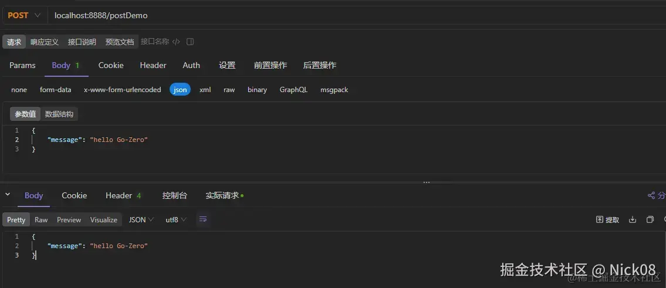Screen dimensions: 666x288
Task: Switch response view to Pretty
Action: coord(16,219)
